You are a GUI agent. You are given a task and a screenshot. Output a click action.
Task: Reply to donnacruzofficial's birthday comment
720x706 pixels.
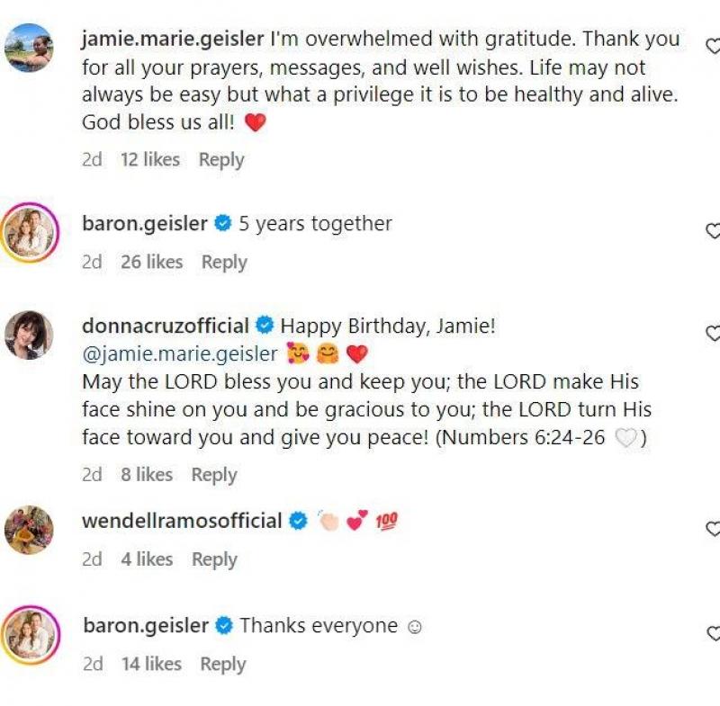[214, 474]
